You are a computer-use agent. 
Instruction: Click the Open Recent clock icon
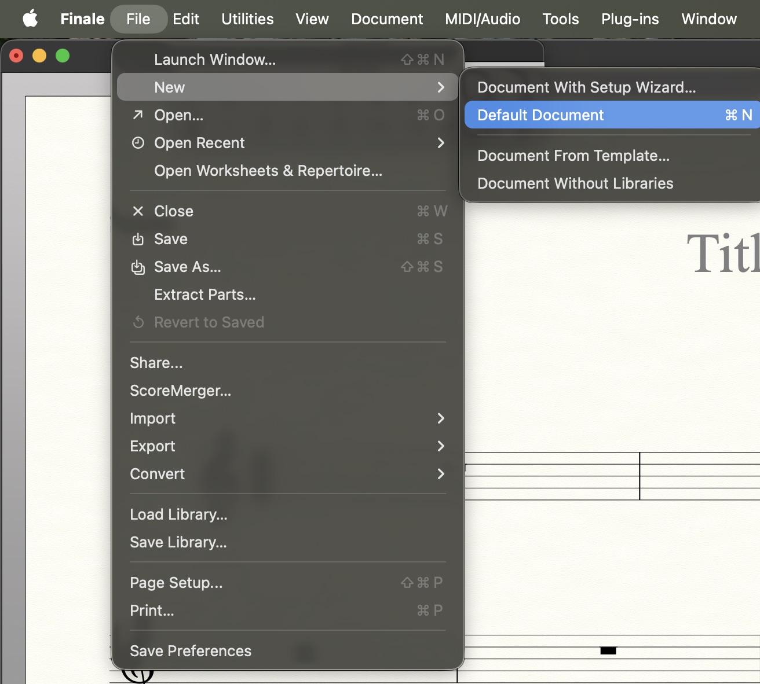138,143
